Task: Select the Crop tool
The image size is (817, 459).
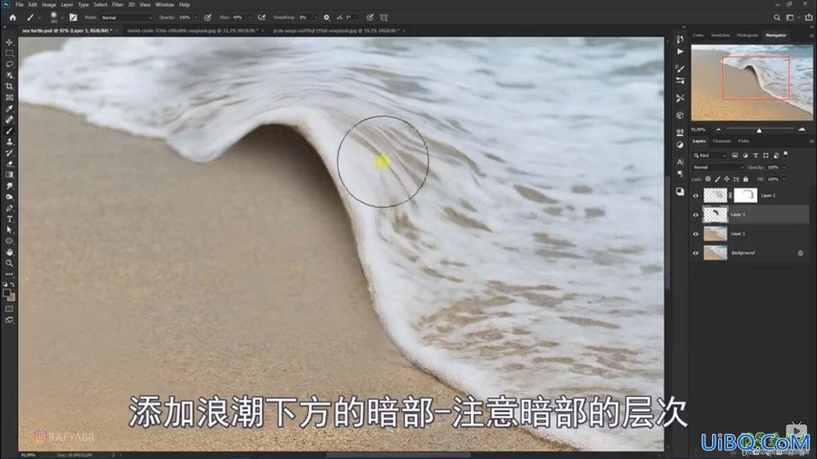Action: (x=10, y=86)
